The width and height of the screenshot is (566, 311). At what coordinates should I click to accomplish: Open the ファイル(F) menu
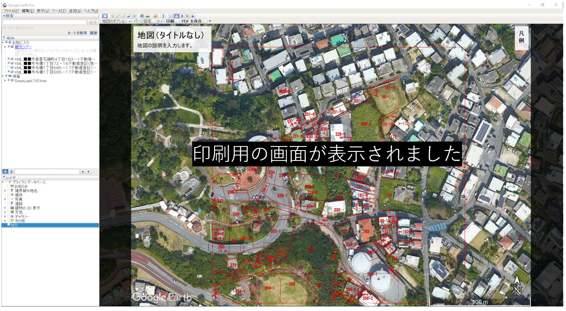coord(11,10)
